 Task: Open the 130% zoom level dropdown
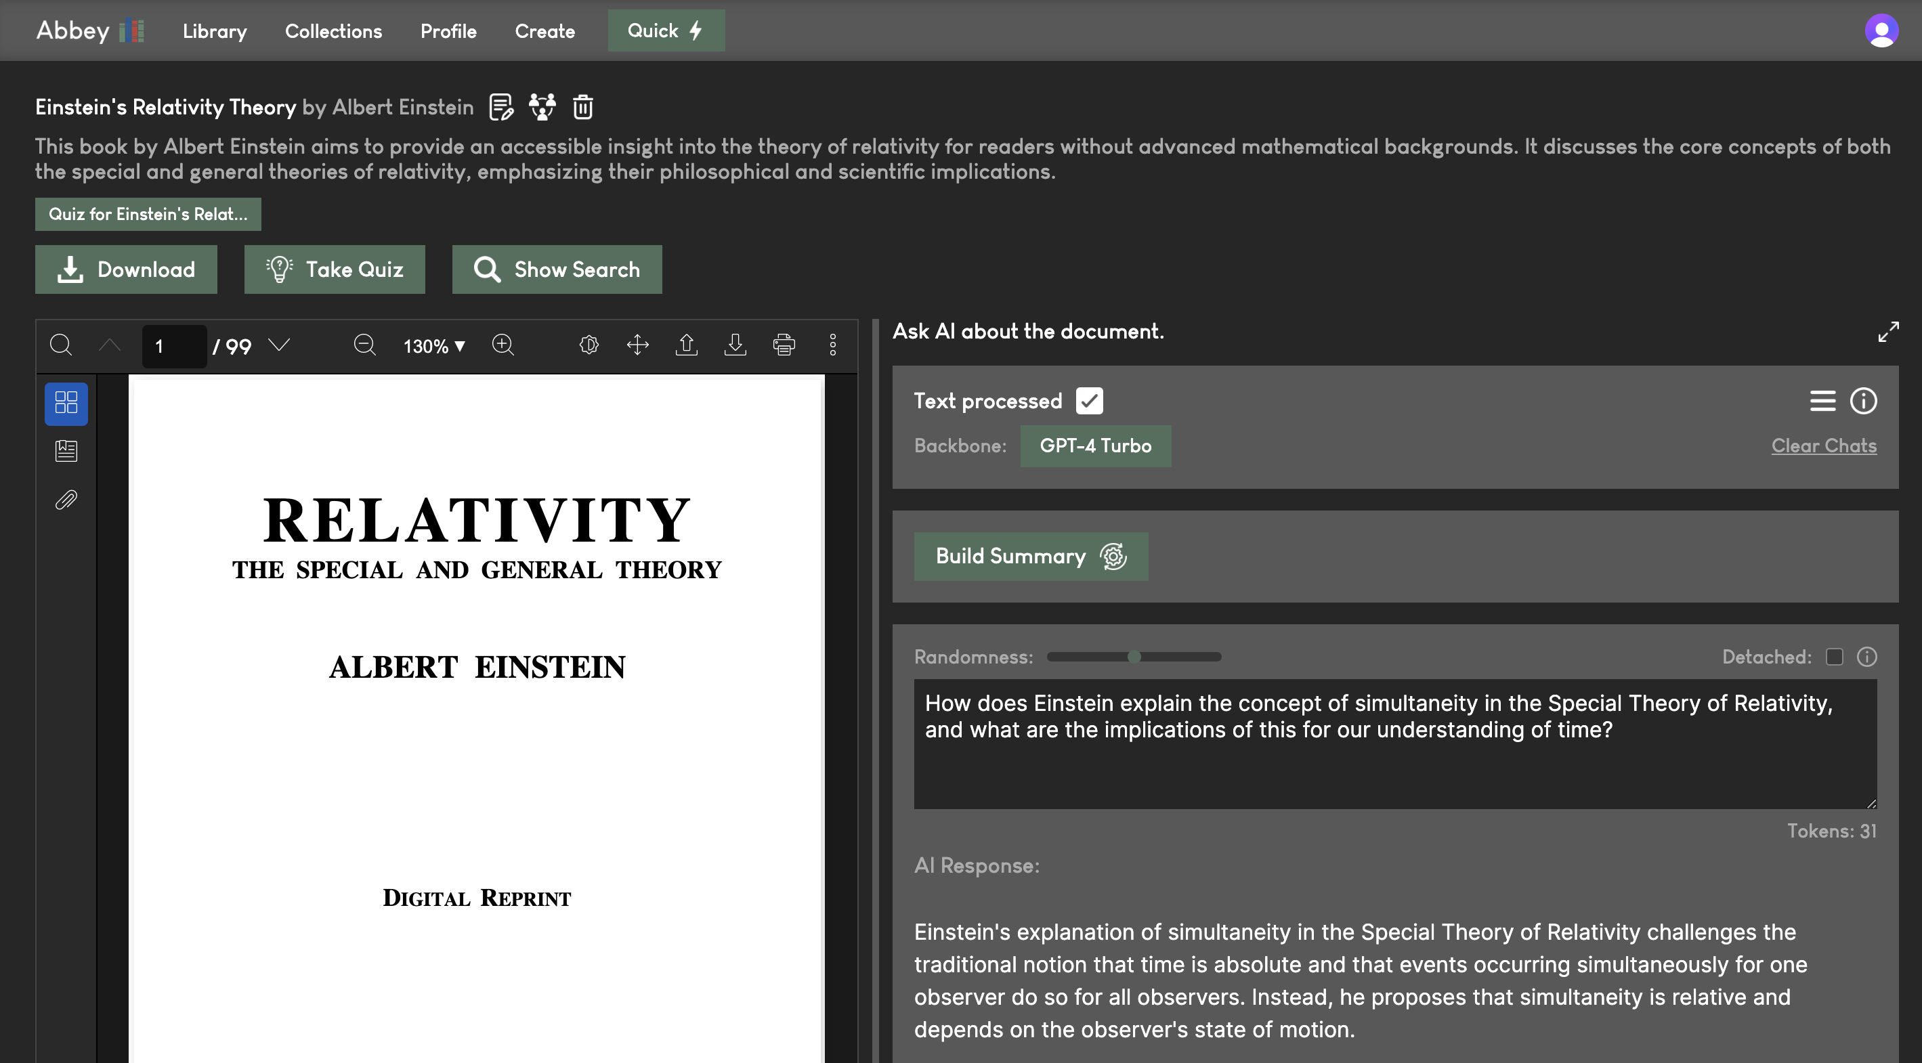434,346
